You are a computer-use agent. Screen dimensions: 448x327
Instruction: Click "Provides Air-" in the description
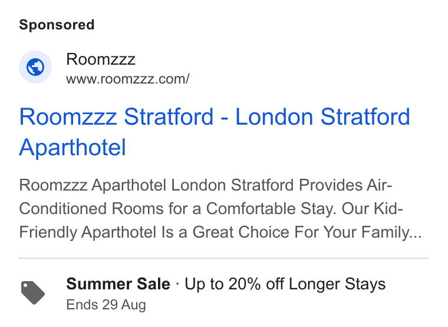345,185
